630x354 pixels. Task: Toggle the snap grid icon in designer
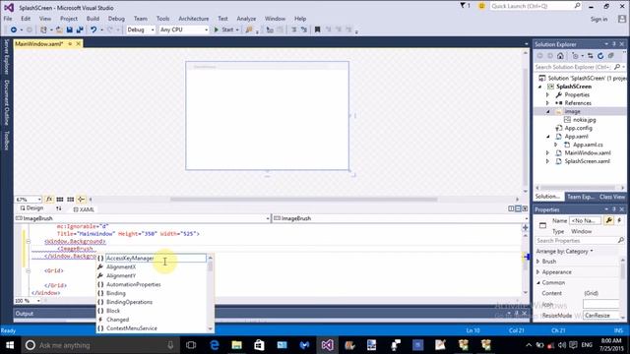click(x=60, y=199)
